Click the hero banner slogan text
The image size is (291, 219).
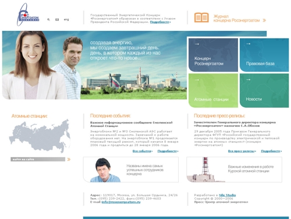(x=125, y=50)
